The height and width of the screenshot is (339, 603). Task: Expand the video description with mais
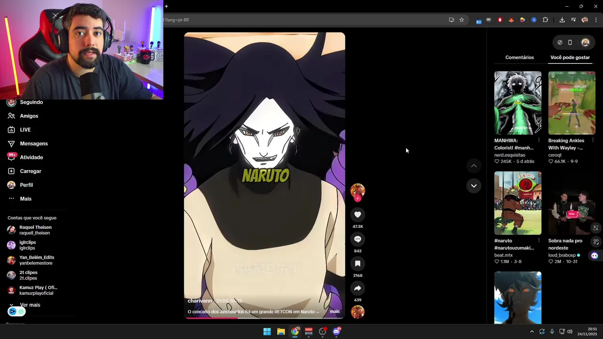coord(334,311)
